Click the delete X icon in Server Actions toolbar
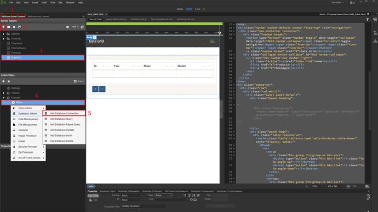The width and height of the screenshot is (378, 212). coord(14,27)
